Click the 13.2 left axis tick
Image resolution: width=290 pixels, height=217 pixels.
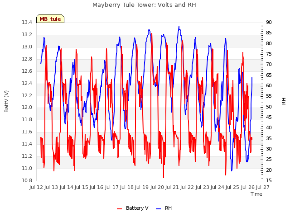[27, 35]
